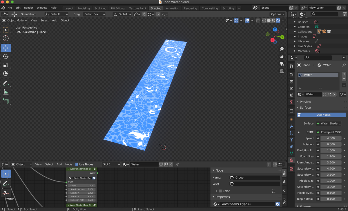Open the Drag Select Box dropdown
348x211 pixels.
point(94,14)
